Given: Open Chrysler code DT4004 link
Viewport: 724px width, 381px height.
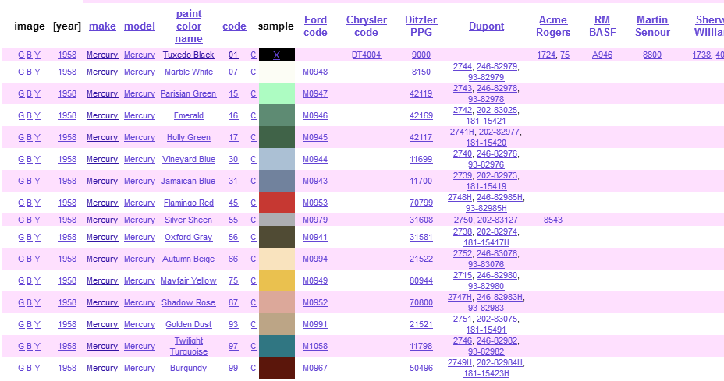Looking at the screenshot, I should pos(366,55).
